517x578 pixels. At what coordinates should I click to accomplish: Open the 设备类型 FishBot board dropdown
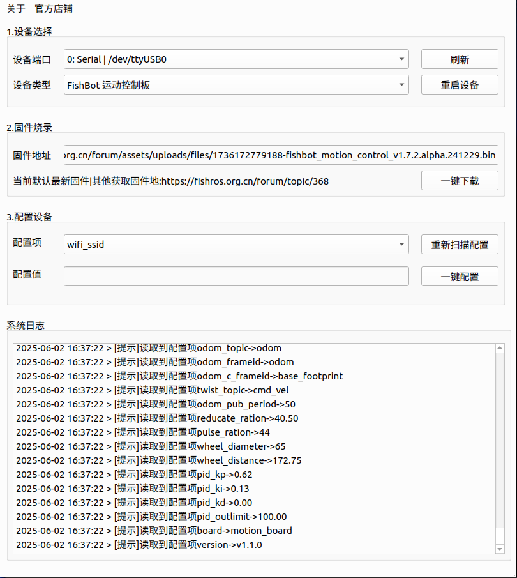pyautogui.click(x=236, y=85)
